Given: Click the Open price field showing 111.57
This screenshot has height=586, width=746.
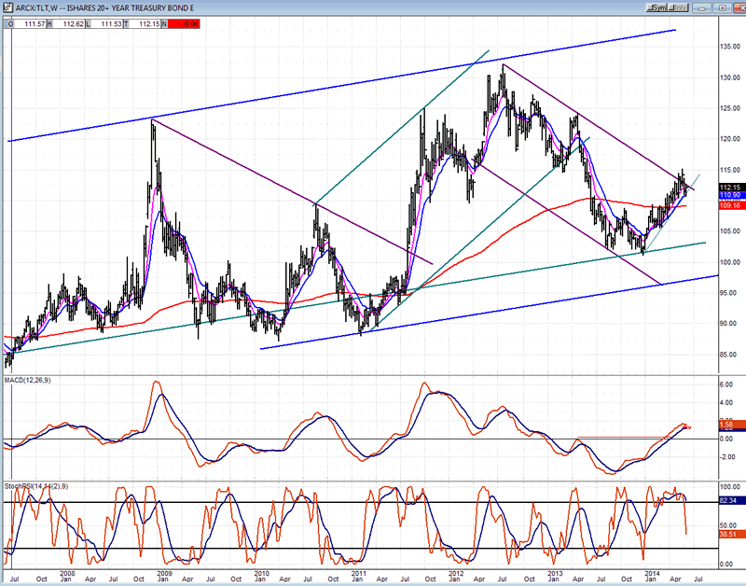Looking at the screenshot, I should 30,21.
